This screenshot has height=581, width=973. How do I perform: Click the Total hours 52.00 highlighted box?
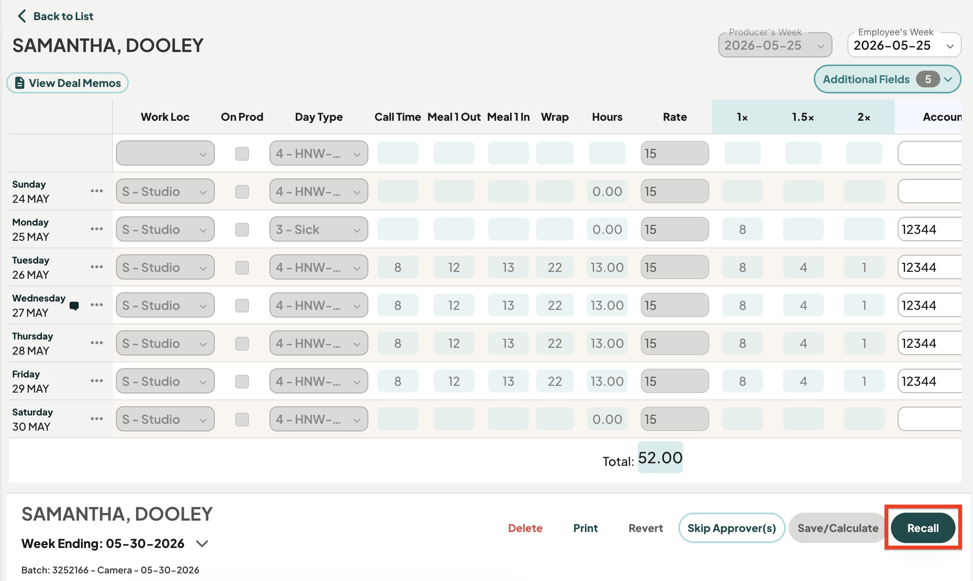point(660,458)
